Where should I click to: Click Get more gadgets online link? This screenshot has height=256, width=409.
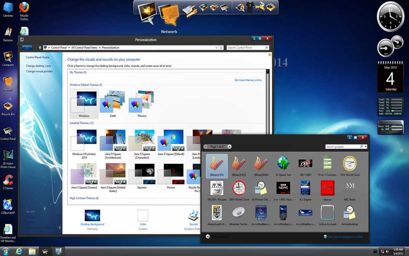[x=345, y=237]
